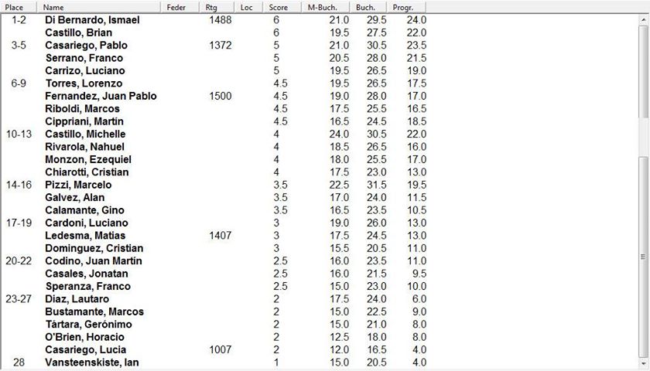Click M-Buch. value 24.0 for Castillo, Michelle
Image resolution: width=650 pixels, height=371 pixels.
339,134
